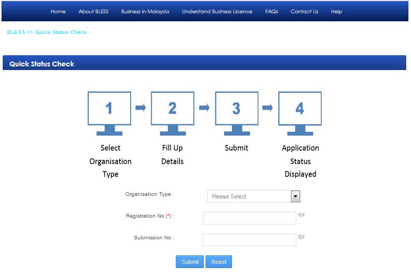Click arrow between step 3 and 4
This screenshot has height=276, width=411.
pyautogui.click(x=268, y=108)
